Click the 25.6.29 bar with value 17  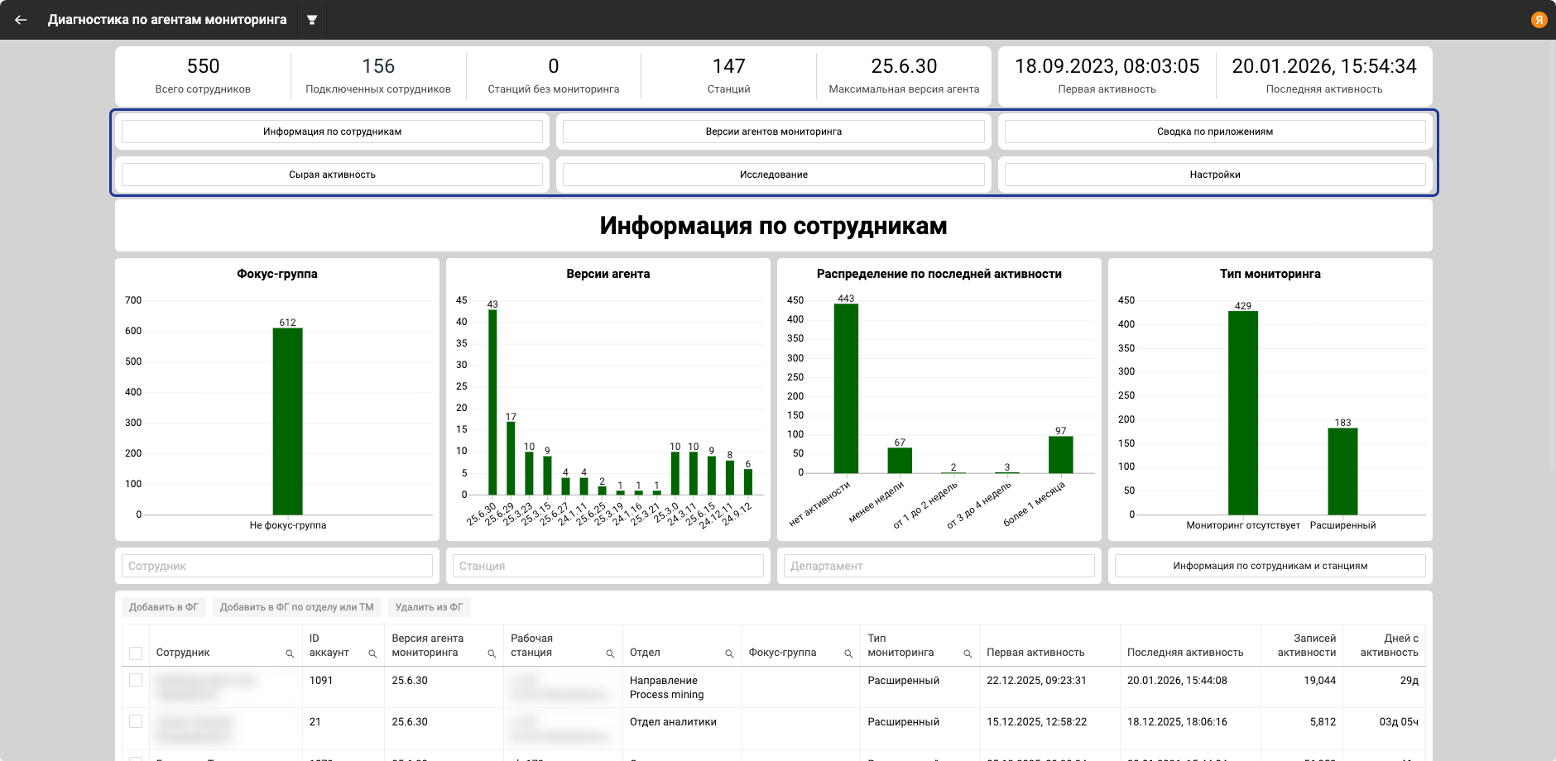(x=511, y=458)
